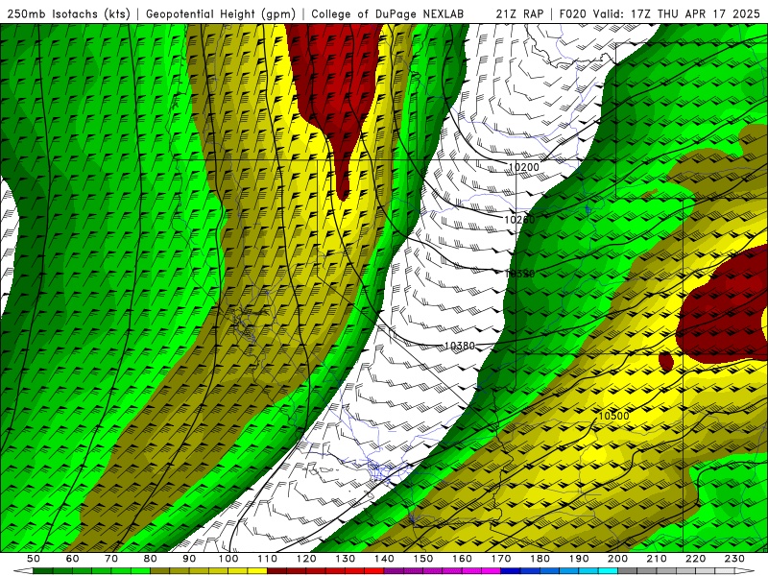The width and height of the screenshot is (768, 576).
Task: Click the 140 value on the color scale
Action: coord(384,559)
